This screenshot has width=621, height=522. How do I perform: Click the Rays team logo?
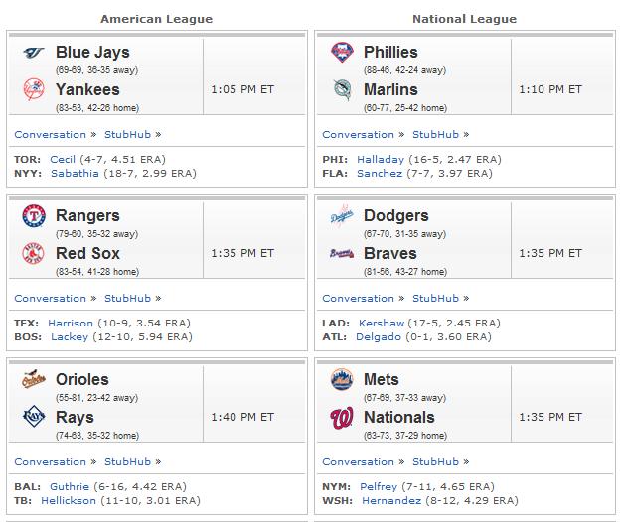[x=34, y=417]
